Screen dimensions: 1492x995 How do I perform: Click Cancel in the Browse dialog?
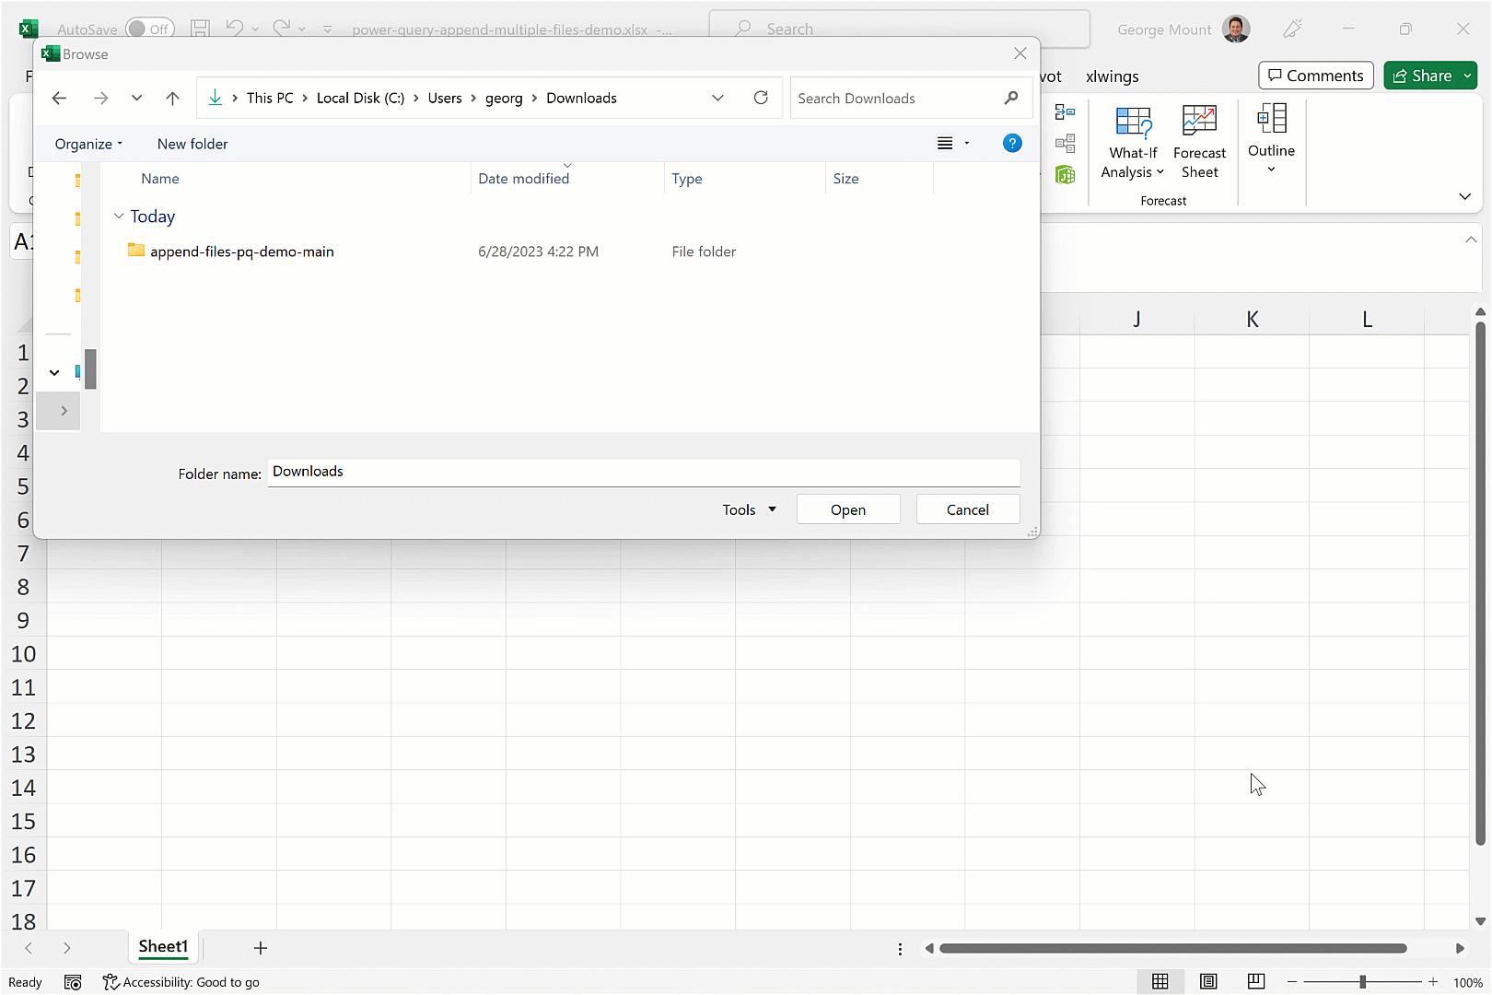point(967,510)
